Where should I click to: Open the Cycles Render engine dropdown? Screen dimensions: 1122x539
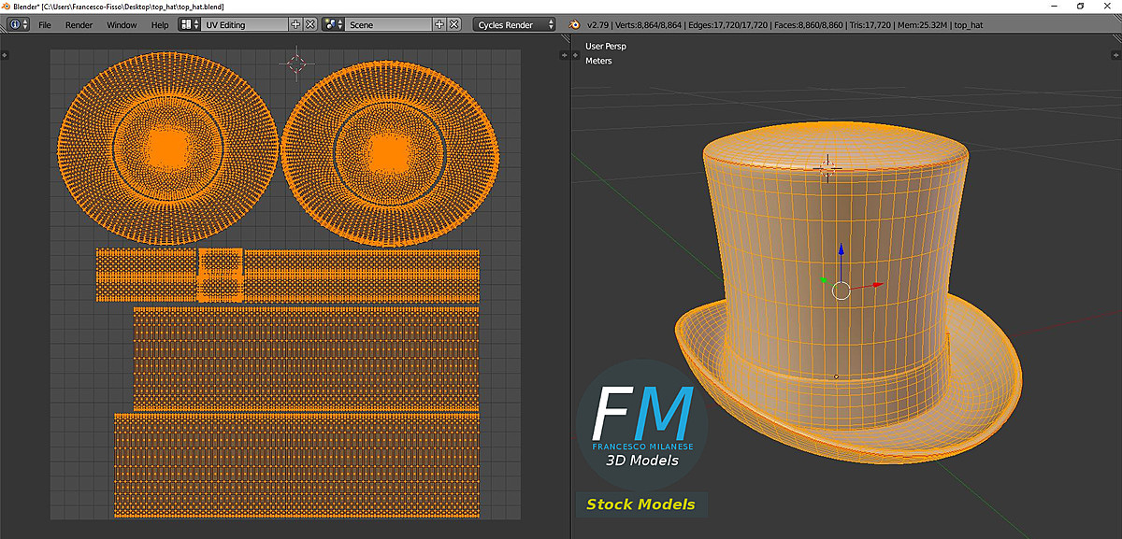coord(513,25)
